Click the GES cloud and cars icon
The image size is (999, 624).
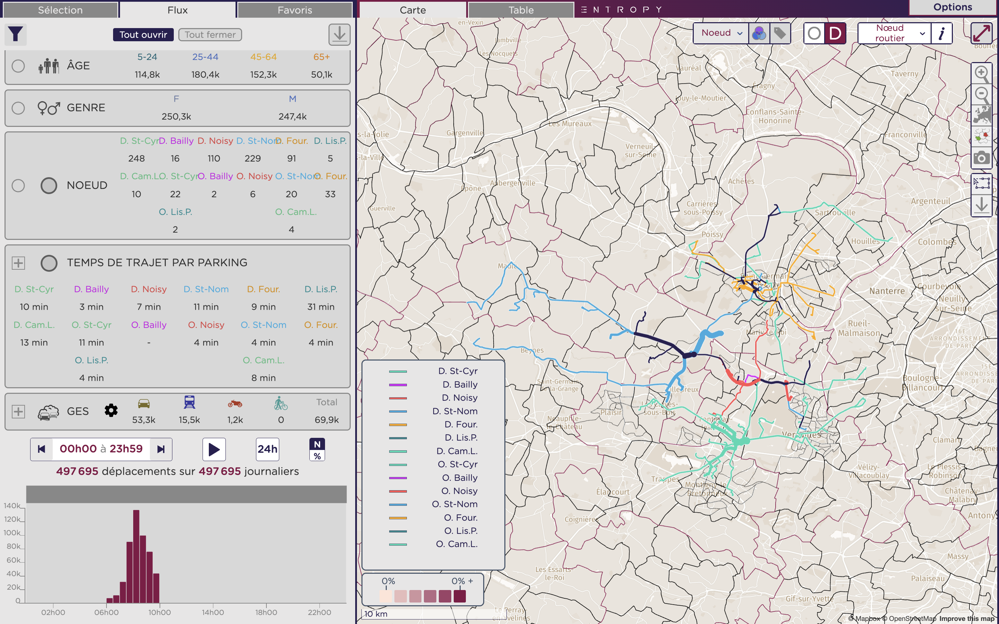(48, 412)
